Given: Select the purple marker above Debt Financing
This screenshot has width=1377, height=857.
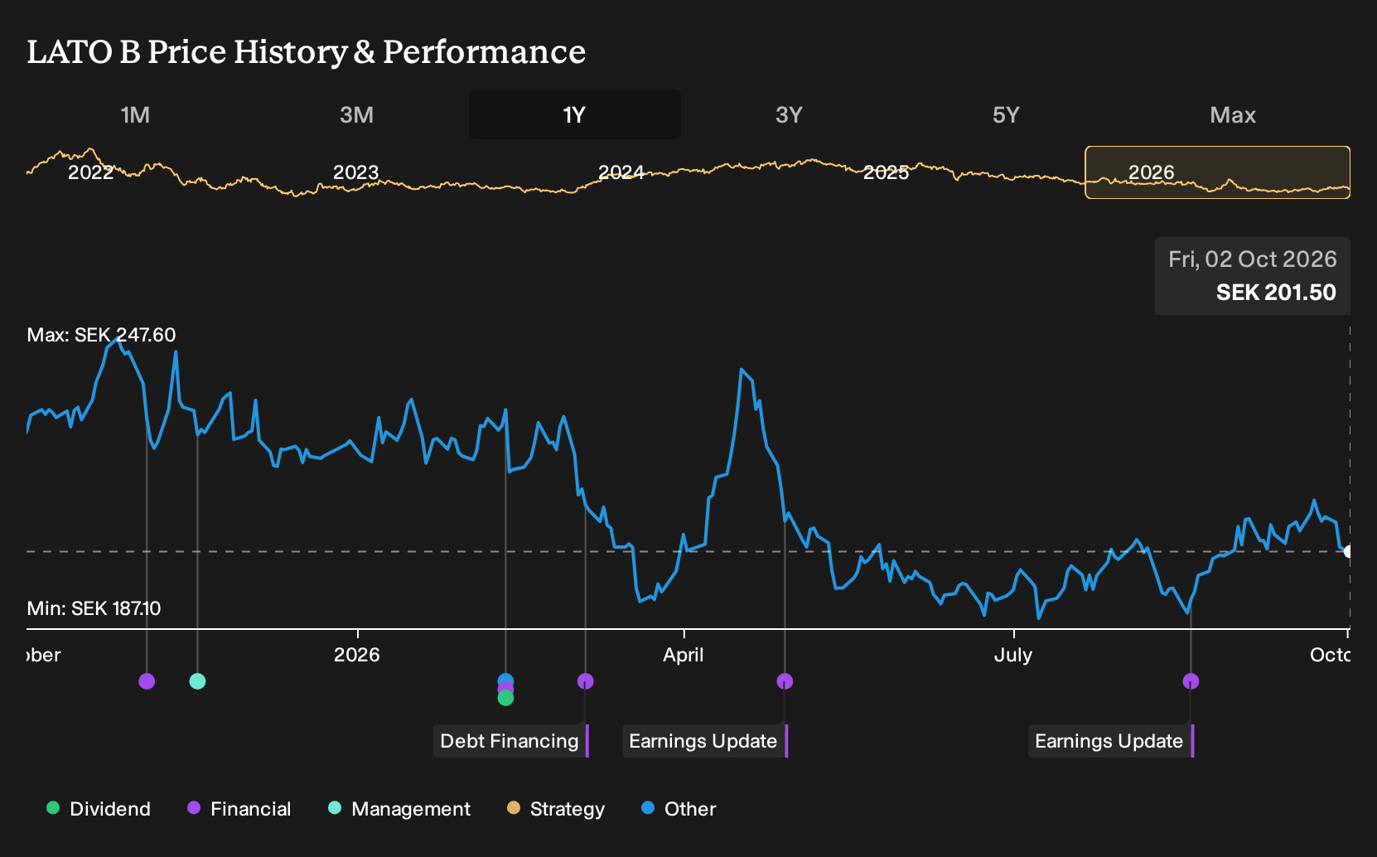Looking at the screenshot, I should (x=585, y=681).
